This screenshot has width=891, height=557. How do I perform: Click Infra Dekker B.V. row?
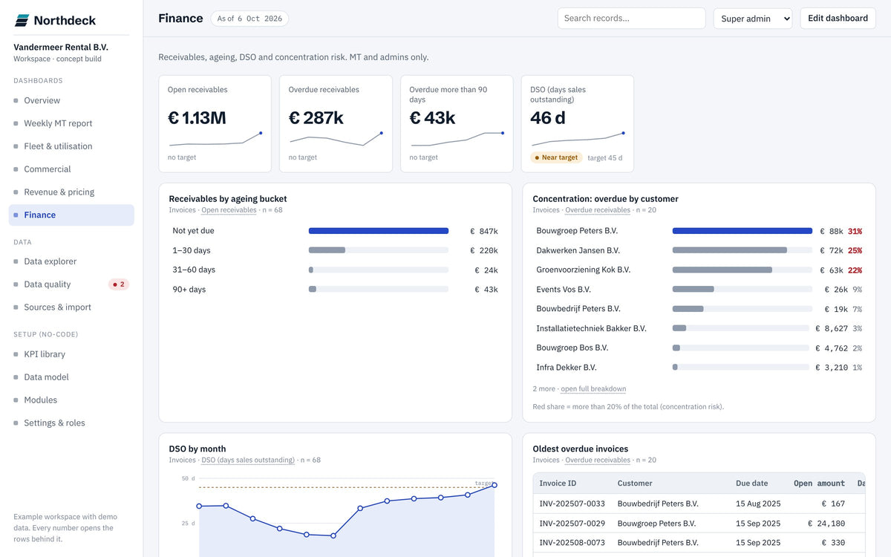click(x=699, y=367)
